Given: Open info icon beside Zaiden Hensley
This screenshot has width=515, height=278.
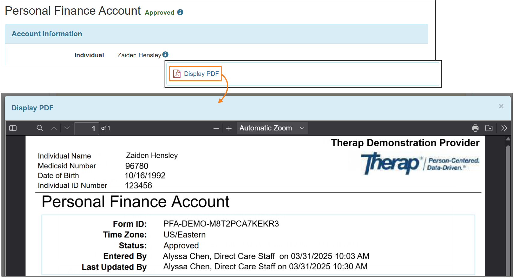Looking at the screenshot, I should click(x=165, y=54).
